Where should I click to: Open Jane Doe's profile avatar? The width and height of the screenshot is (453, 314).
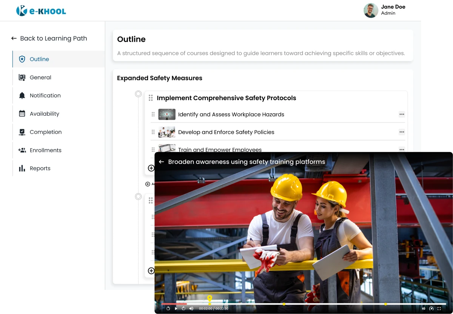[371, 10]
